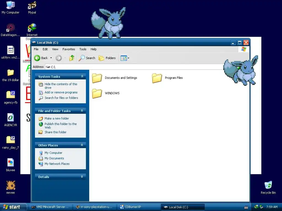Click the 7:59 AM clock

272,207
